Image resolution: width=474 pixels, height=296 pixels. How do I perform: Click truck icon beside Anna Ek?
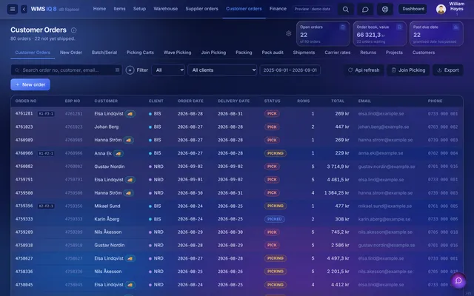[118, 153]
